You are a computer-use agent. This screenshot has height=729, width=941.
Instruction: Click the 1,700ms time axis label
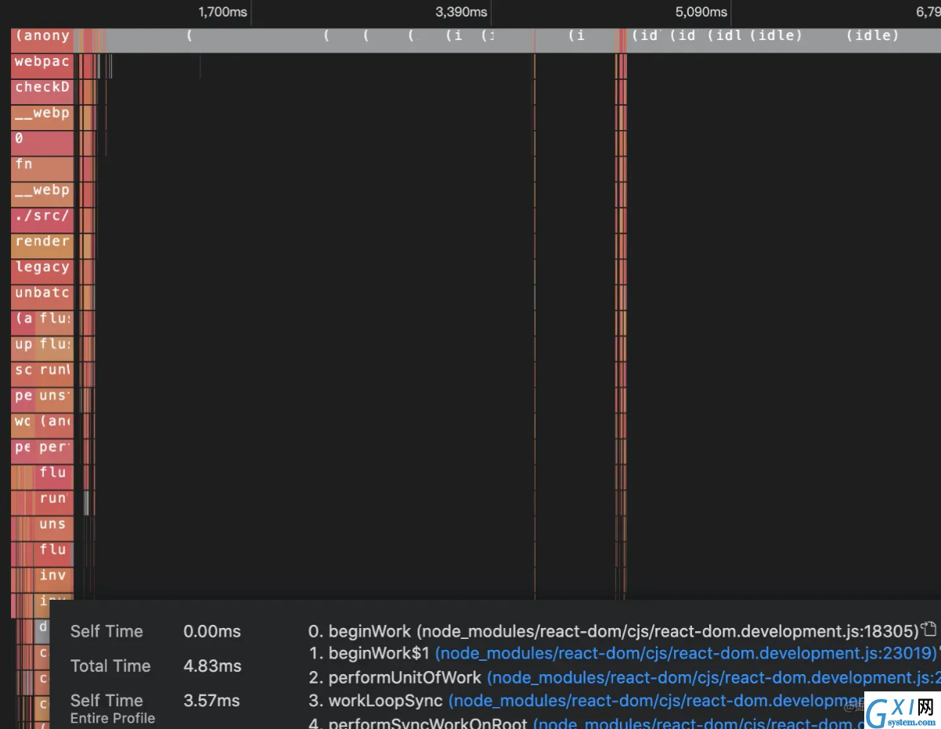coord(223,12)
